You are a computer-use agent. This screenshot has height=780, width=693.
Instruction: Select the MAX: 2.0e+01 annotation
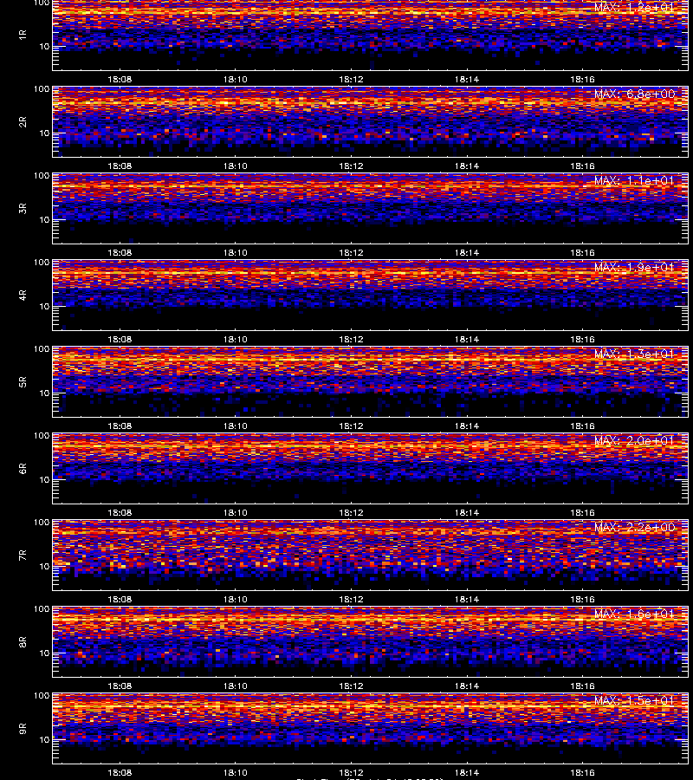634,440
